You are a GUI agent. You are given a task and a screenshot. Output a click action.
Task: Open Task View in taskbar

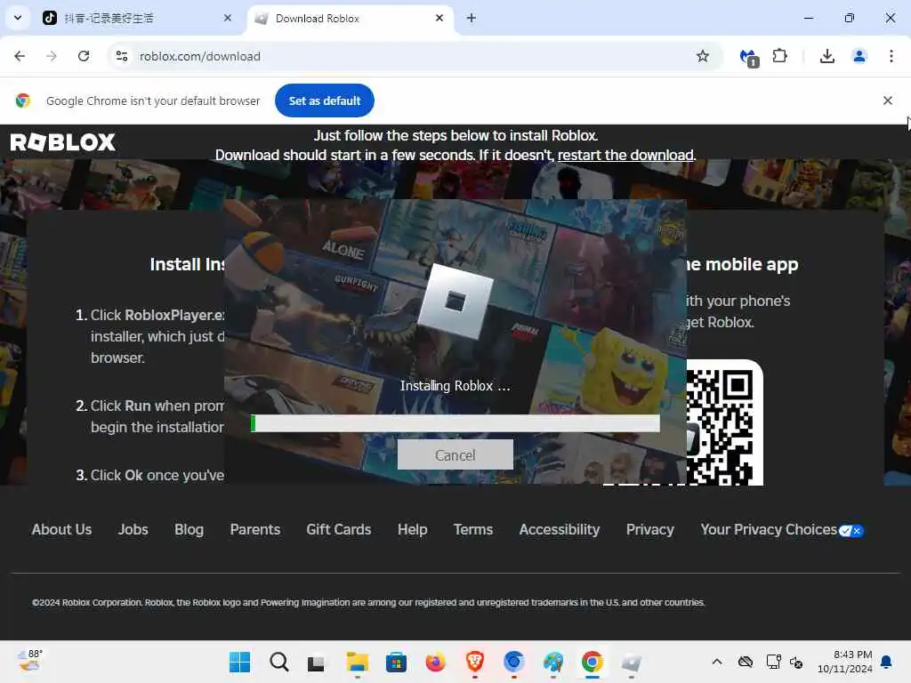click(316, 662)
